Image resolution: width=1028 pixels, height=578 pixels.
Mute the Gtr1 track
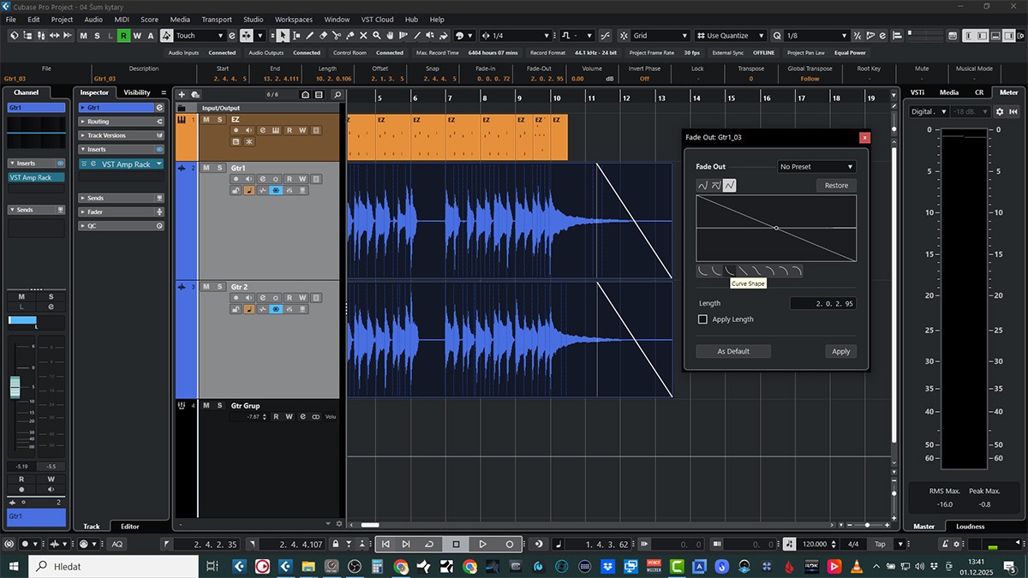[206, 168]
